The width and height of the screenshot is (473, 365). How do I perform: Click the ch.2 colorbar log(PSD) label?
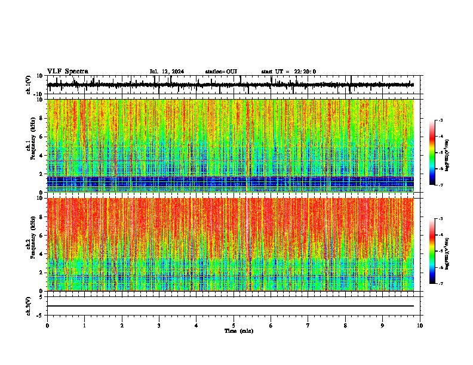[x=447, y=253]
